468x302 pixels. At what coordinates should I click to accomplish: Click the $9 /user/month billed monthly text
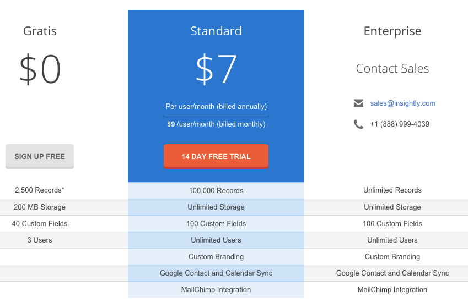(216, 124)
